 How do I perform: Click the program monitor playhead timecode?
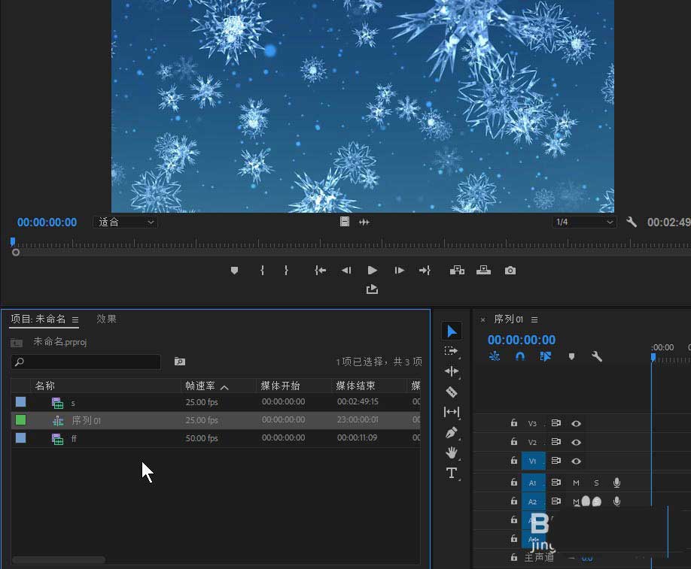[47, 222]
